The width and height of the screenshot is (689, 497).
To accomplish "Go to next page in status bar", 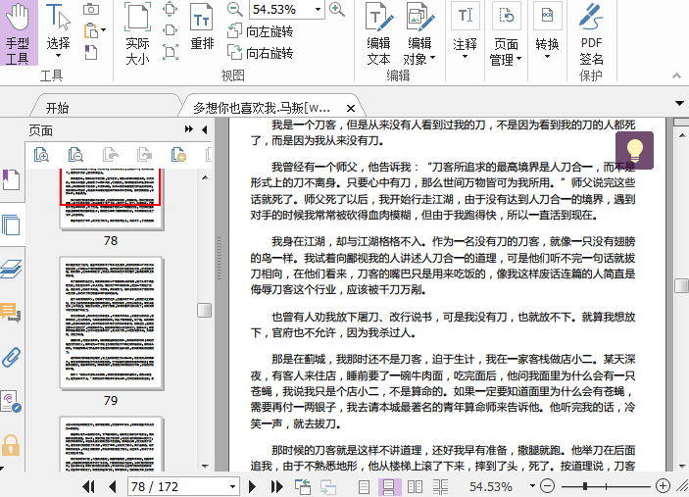I will click(252, 486).
